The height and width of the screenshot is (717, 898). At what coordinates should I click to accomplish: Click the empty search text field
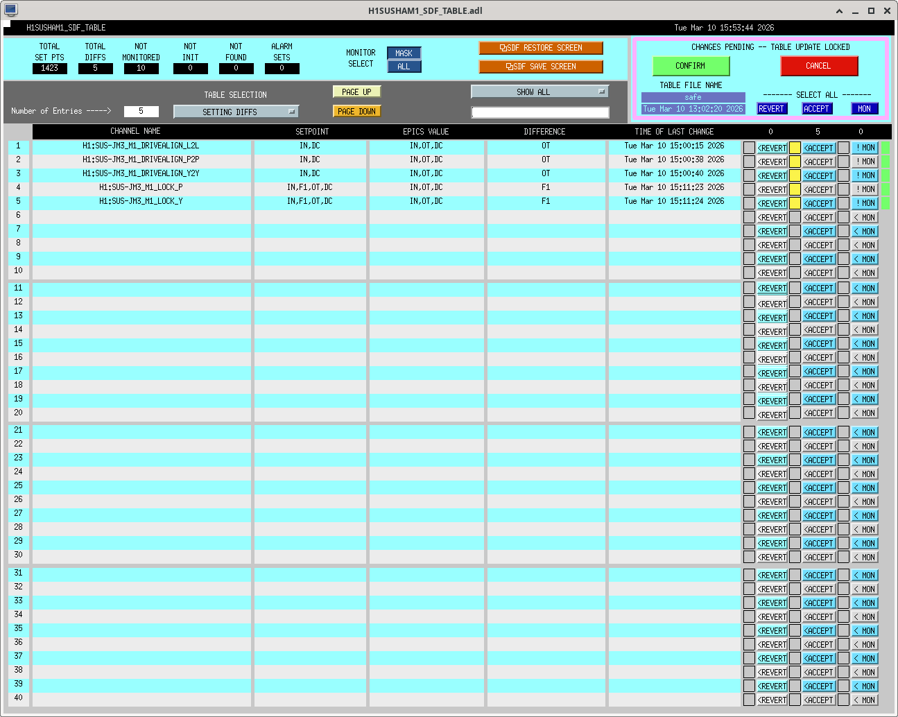539,112
